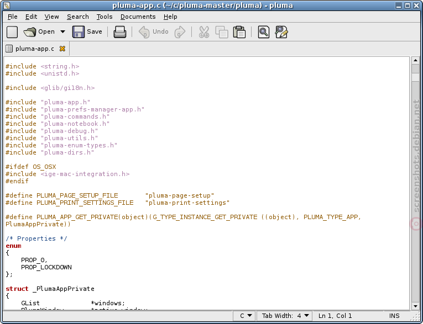Print the document using the printer icon

[x=120, y=32]
